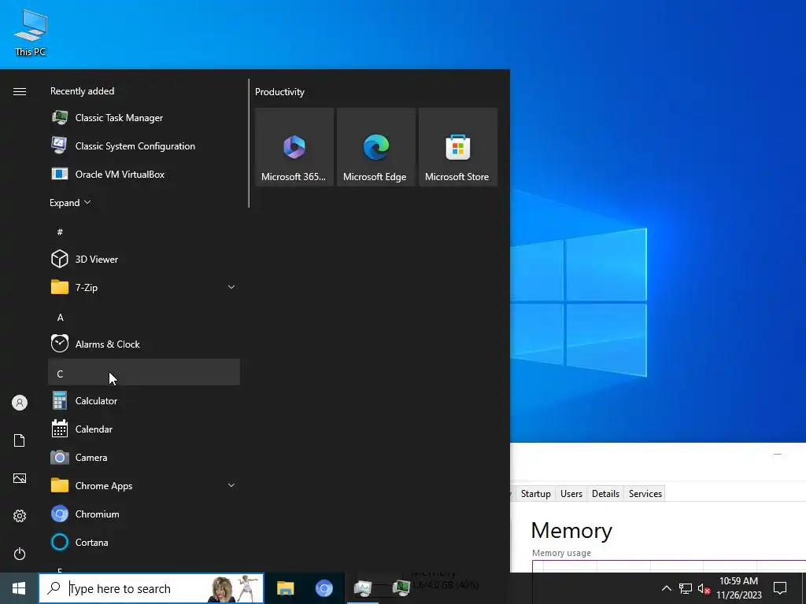806x604 pixels.
Task: Click the Recently added heading
Action: click(x=82, y=91)
